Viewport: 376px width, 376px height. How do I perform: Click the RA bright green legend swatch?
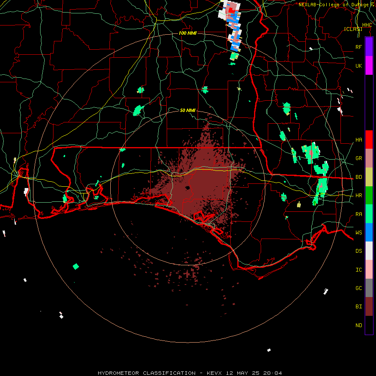pyautogui.click(x=369, y=214)
